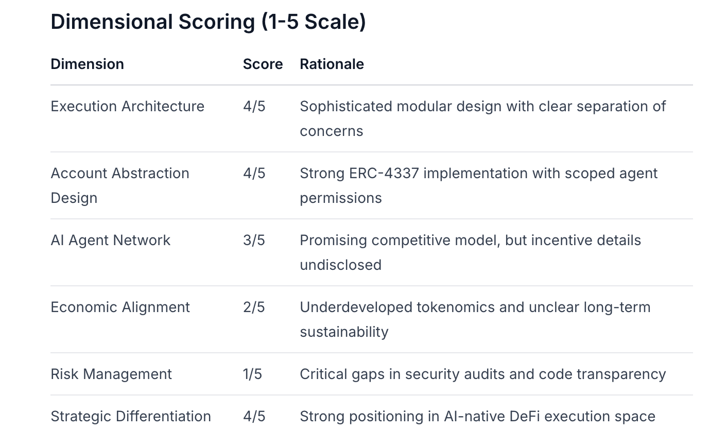The height and width of the screenshot is (447, 727).
Task: Click the 2/5 score cell
Action: 254,307
